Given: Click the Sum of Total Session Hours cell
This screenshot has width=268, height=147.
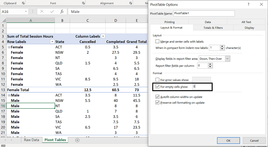Looking at the screenshot, I should 31,36.
